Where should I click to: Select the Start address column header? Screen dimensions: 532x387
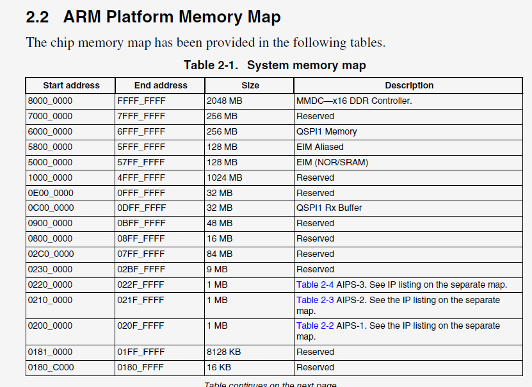[70, 85]
